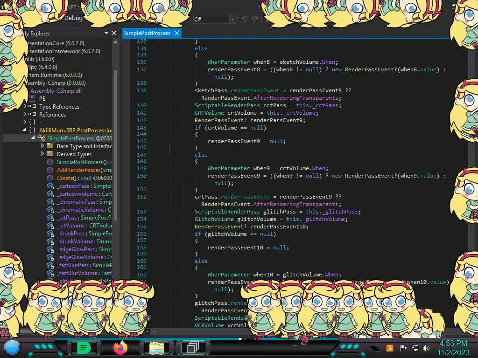Open the Action Center flag tray icon

click(403, 348)
